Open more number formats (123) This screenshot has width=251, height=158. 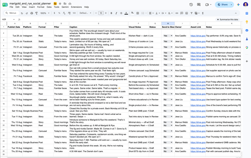(74, 13)
